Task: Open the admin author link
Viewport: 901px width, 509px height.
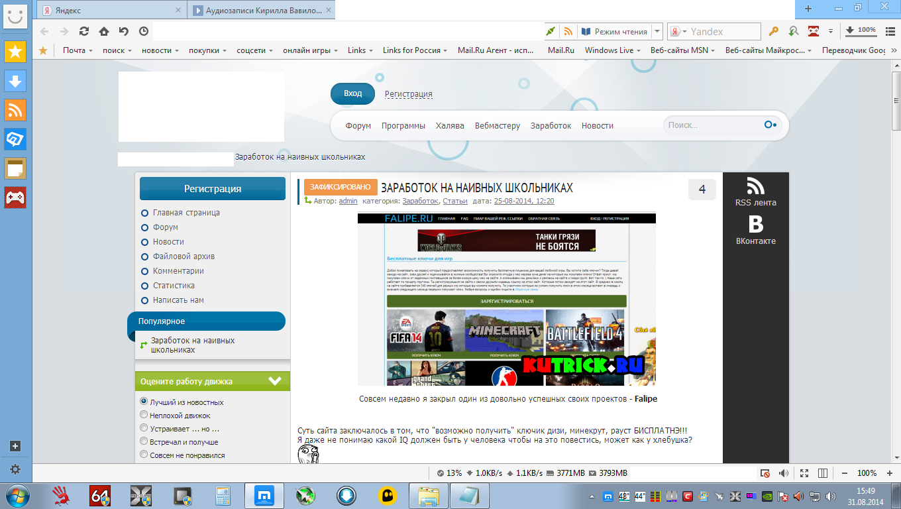Action: coord(348,201)
